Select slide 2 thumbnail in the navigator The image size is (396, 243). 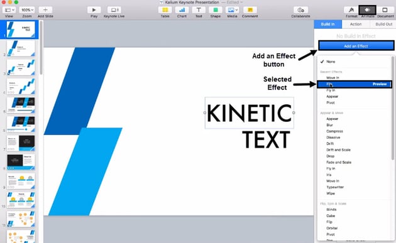click(x=21, y=48)
